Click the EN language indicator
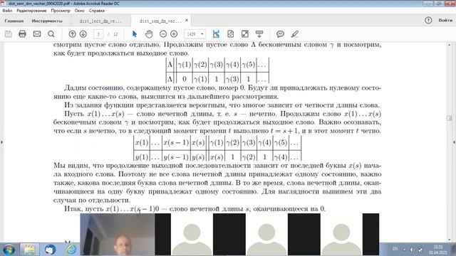 395,249
